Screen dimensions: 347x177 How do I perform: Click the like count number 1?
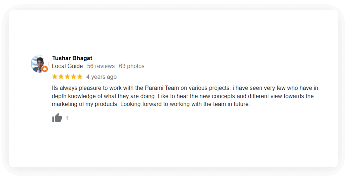point(67,119)
